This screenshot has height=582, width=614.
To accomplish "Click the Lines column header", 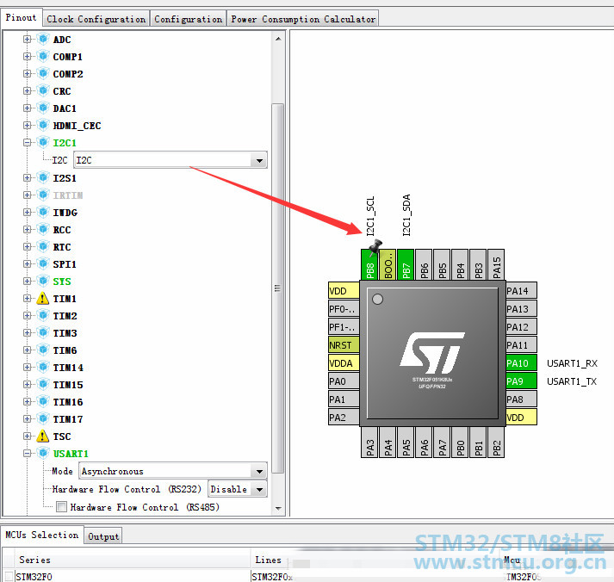I will pyautogui.click(x=268, y=560).
